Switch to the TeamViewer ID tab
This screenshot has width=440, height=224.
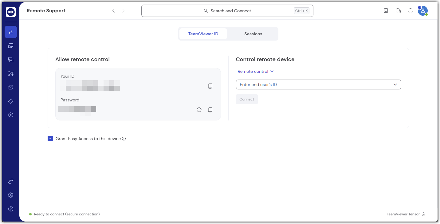tap(203, 34)
